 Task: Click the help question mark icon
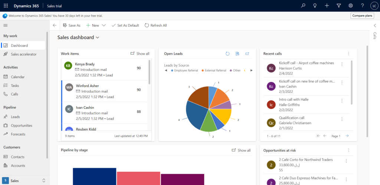click(362, 6)
